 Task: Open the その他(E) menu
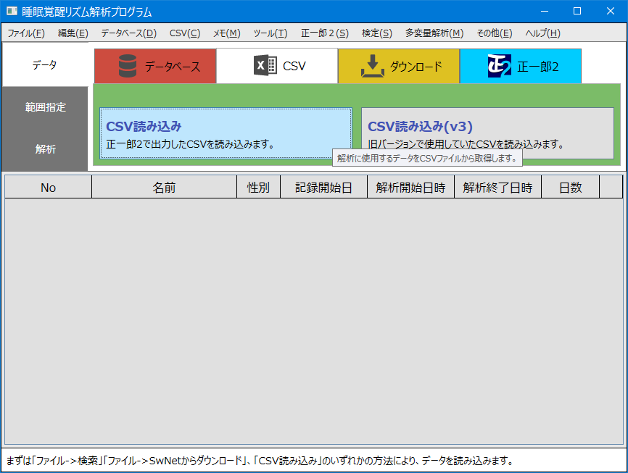click(x=495, y=33)
